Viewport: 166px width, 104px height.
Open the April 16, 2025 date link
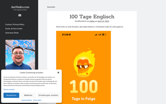(x=103, y=21)
